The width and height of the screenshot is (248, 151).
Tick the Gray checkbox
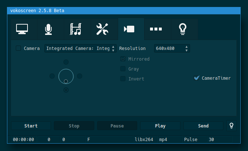[x=123, y=69]
